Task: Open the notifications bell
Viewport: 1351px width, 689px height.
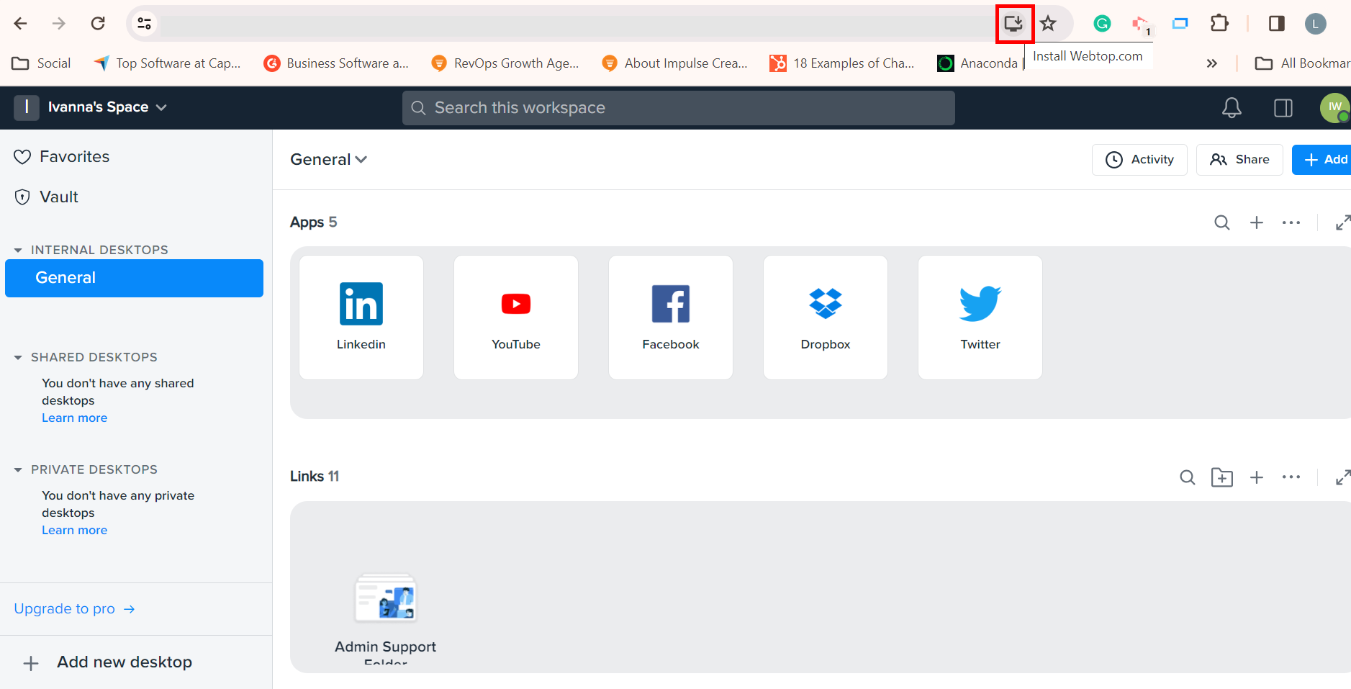Action: 1231,107
